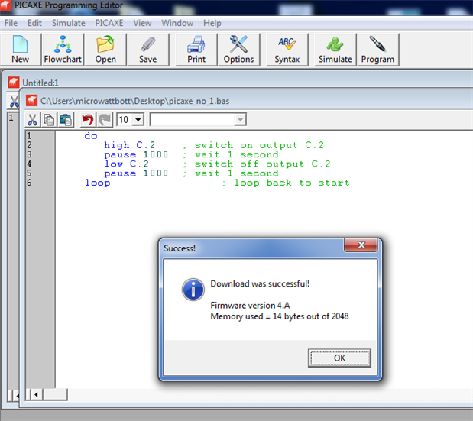Image resolution: width=473 pixels, height=421 pixels.
Task: Click "switch off output C.2" comment
Action: click(262, 164)
